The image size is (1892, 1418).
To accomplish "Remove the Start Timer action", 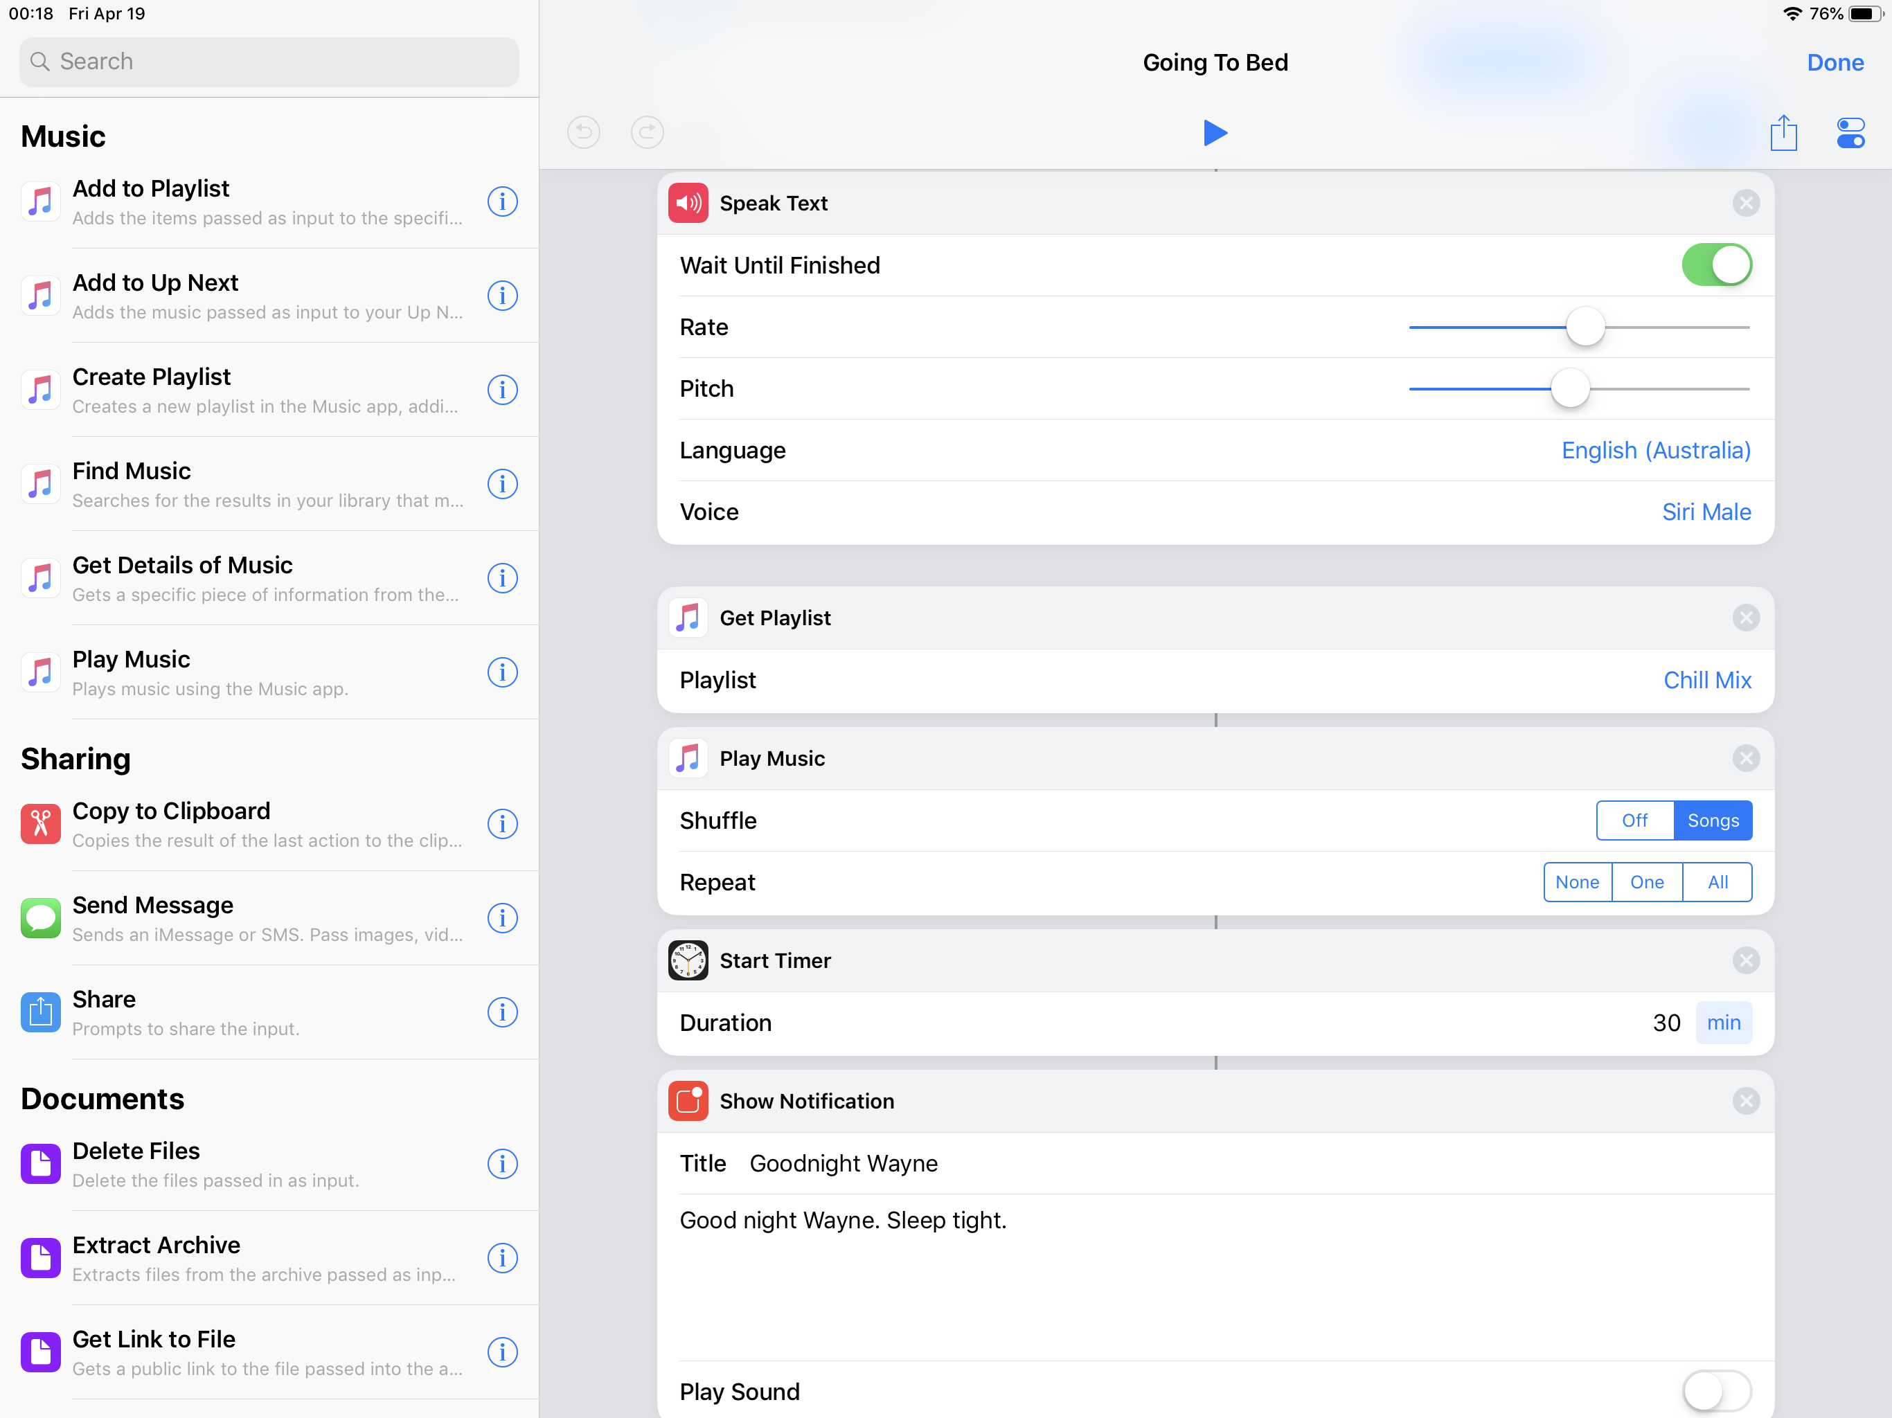I will click(x=1746, y=961).
